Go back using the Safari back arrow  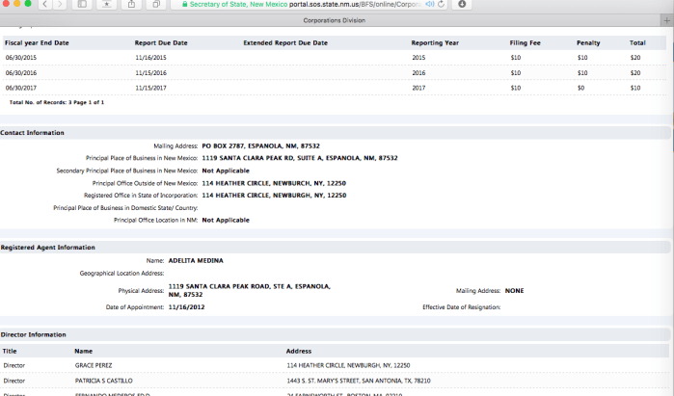44,5
